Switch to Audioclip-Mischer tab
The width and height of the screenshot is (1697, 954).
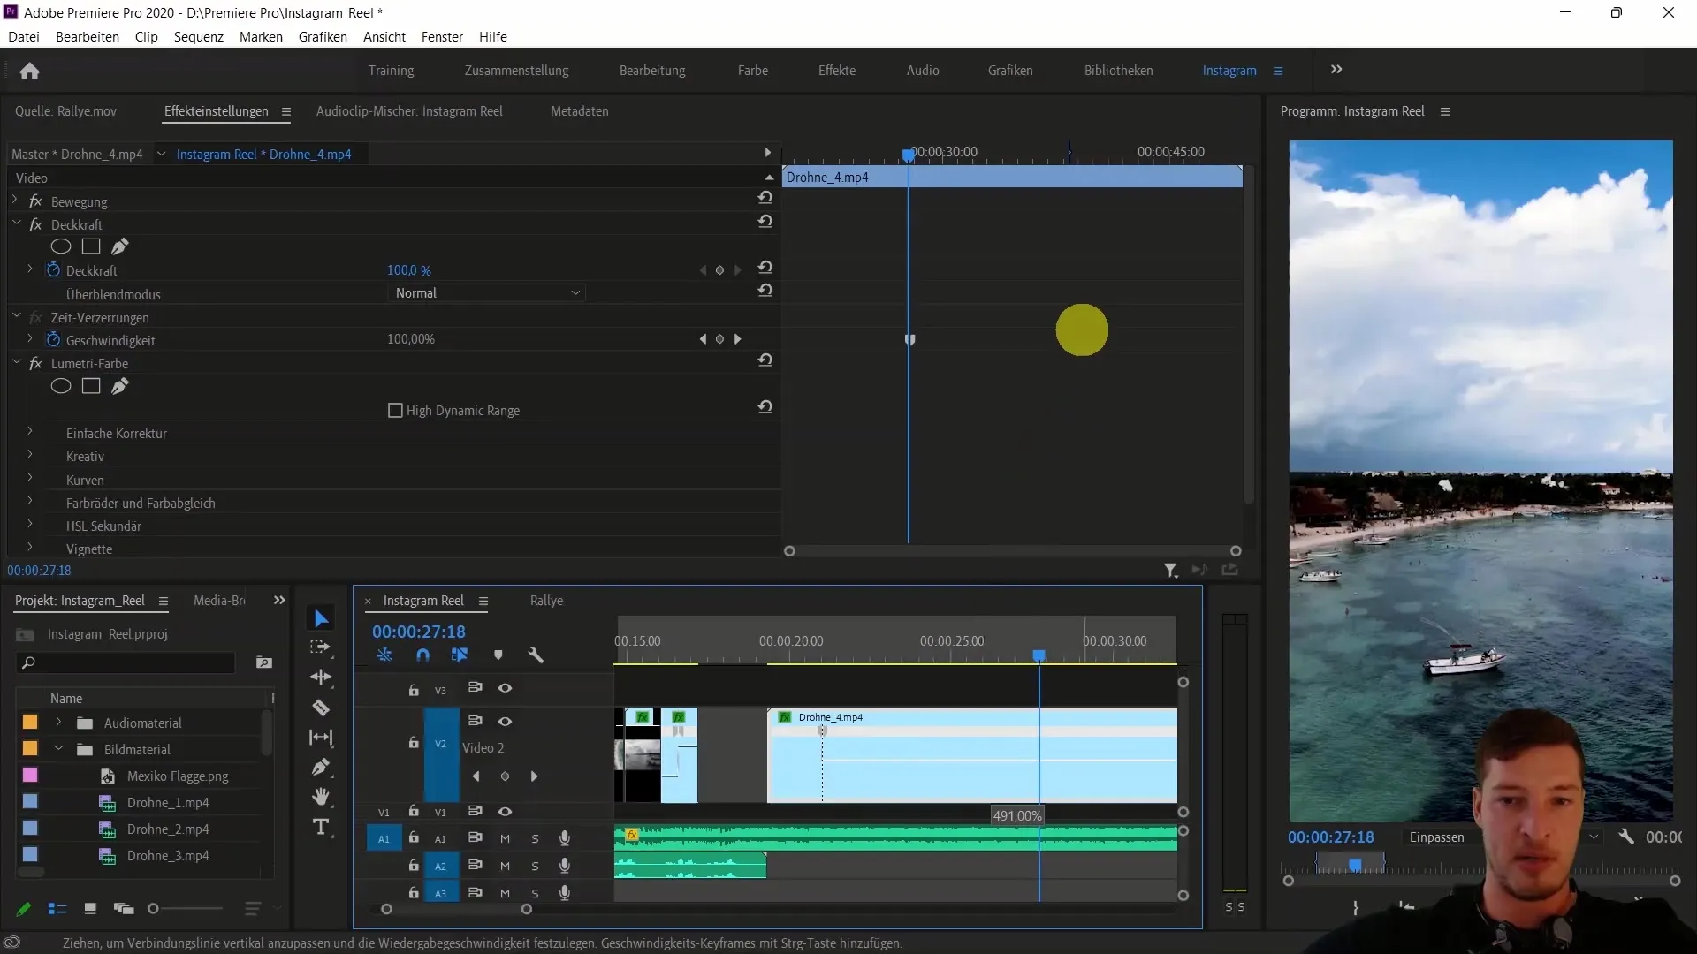tap(409, 111)
